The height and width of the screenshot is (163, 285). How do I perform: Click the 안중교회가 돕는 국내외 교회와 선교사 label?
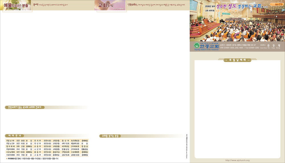tap(25, 107)
